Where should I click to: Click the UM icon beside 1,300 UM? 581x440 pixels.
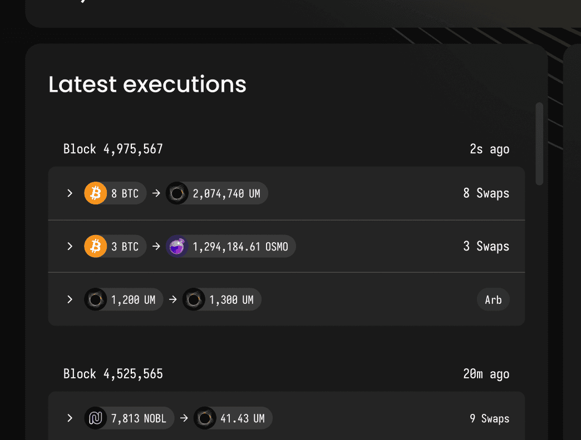[x=194, y=299]
